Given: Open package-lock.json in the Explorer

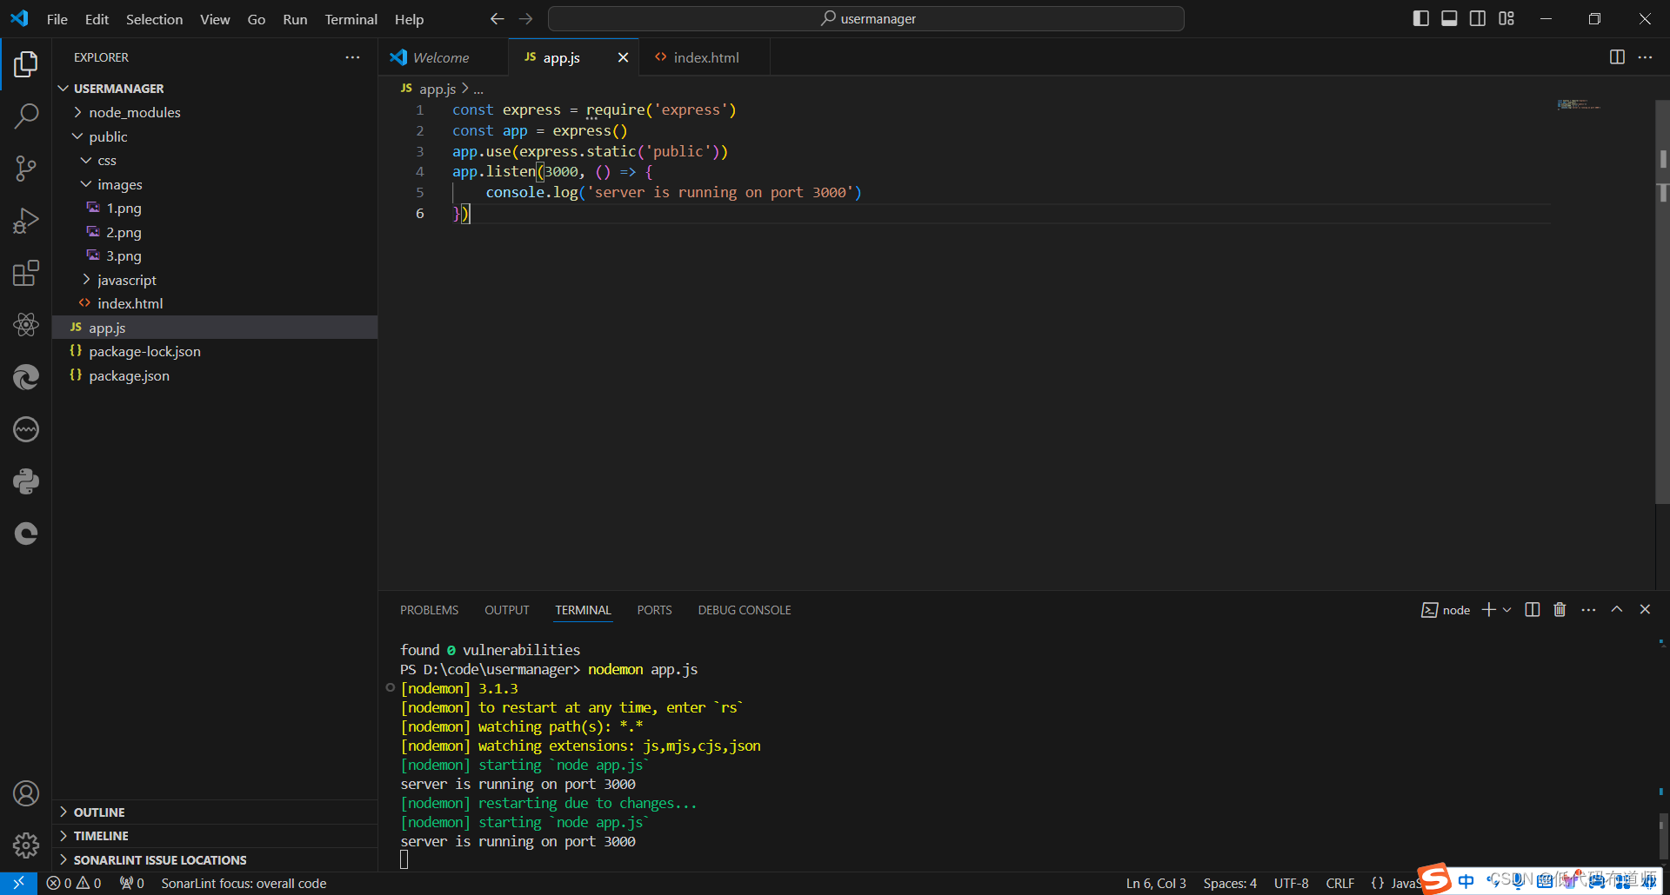Looking at the screenshot, I should pos(215,351).
